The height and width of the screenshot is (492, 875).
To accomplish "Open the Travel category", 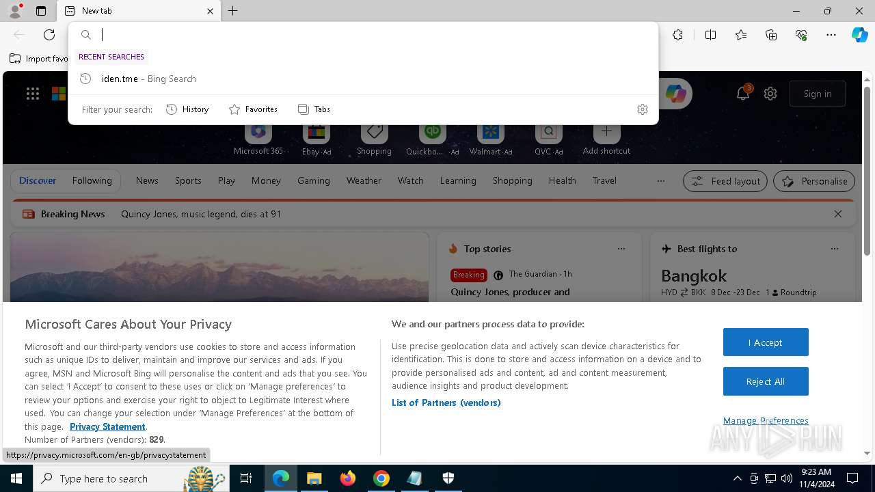I will 604,180.
